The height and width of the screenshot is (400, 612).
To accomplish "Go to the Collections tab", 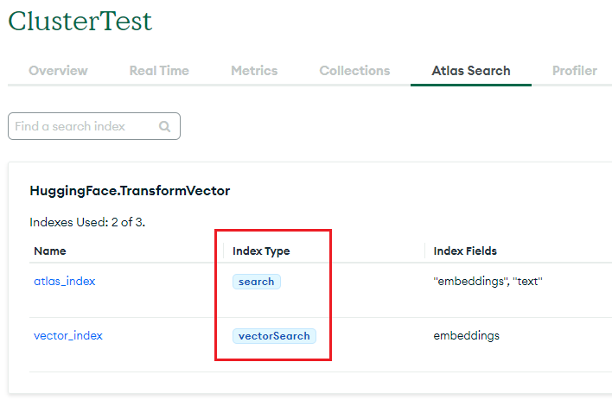I will pos(354,71).
